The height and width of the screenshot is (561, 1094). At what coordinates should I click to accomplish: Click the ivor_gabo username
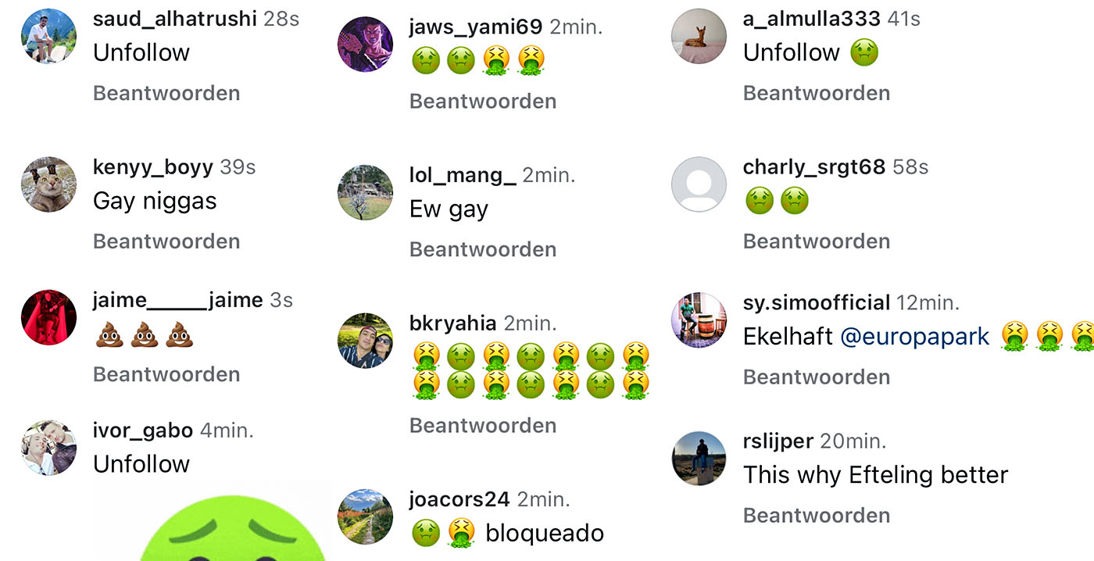[x=143, y=431]
